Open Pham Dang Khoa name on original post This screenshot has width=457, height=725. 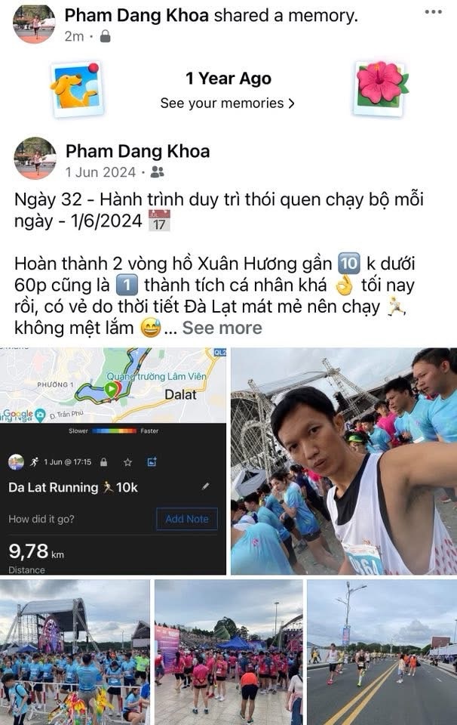(x=137, y=151)
